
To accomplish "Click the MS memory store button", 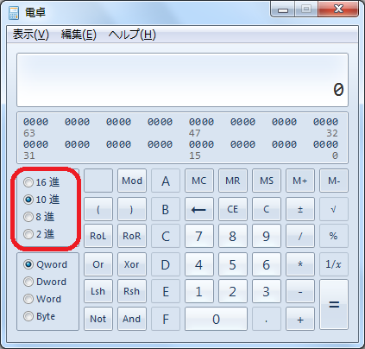I will coord(267,181).
